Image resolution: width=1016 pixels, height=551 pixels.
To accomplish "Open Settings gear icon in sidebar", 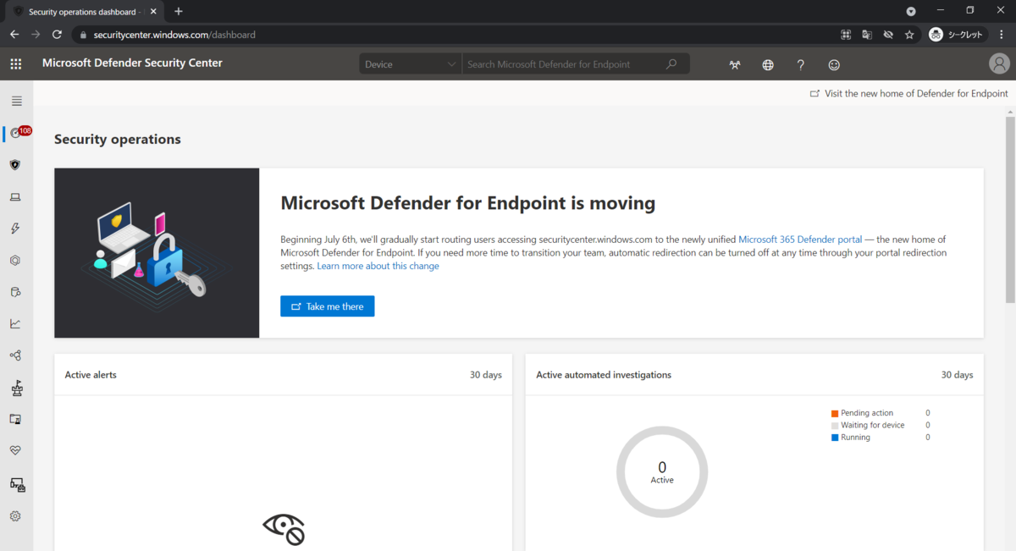I will click(15, 515).
